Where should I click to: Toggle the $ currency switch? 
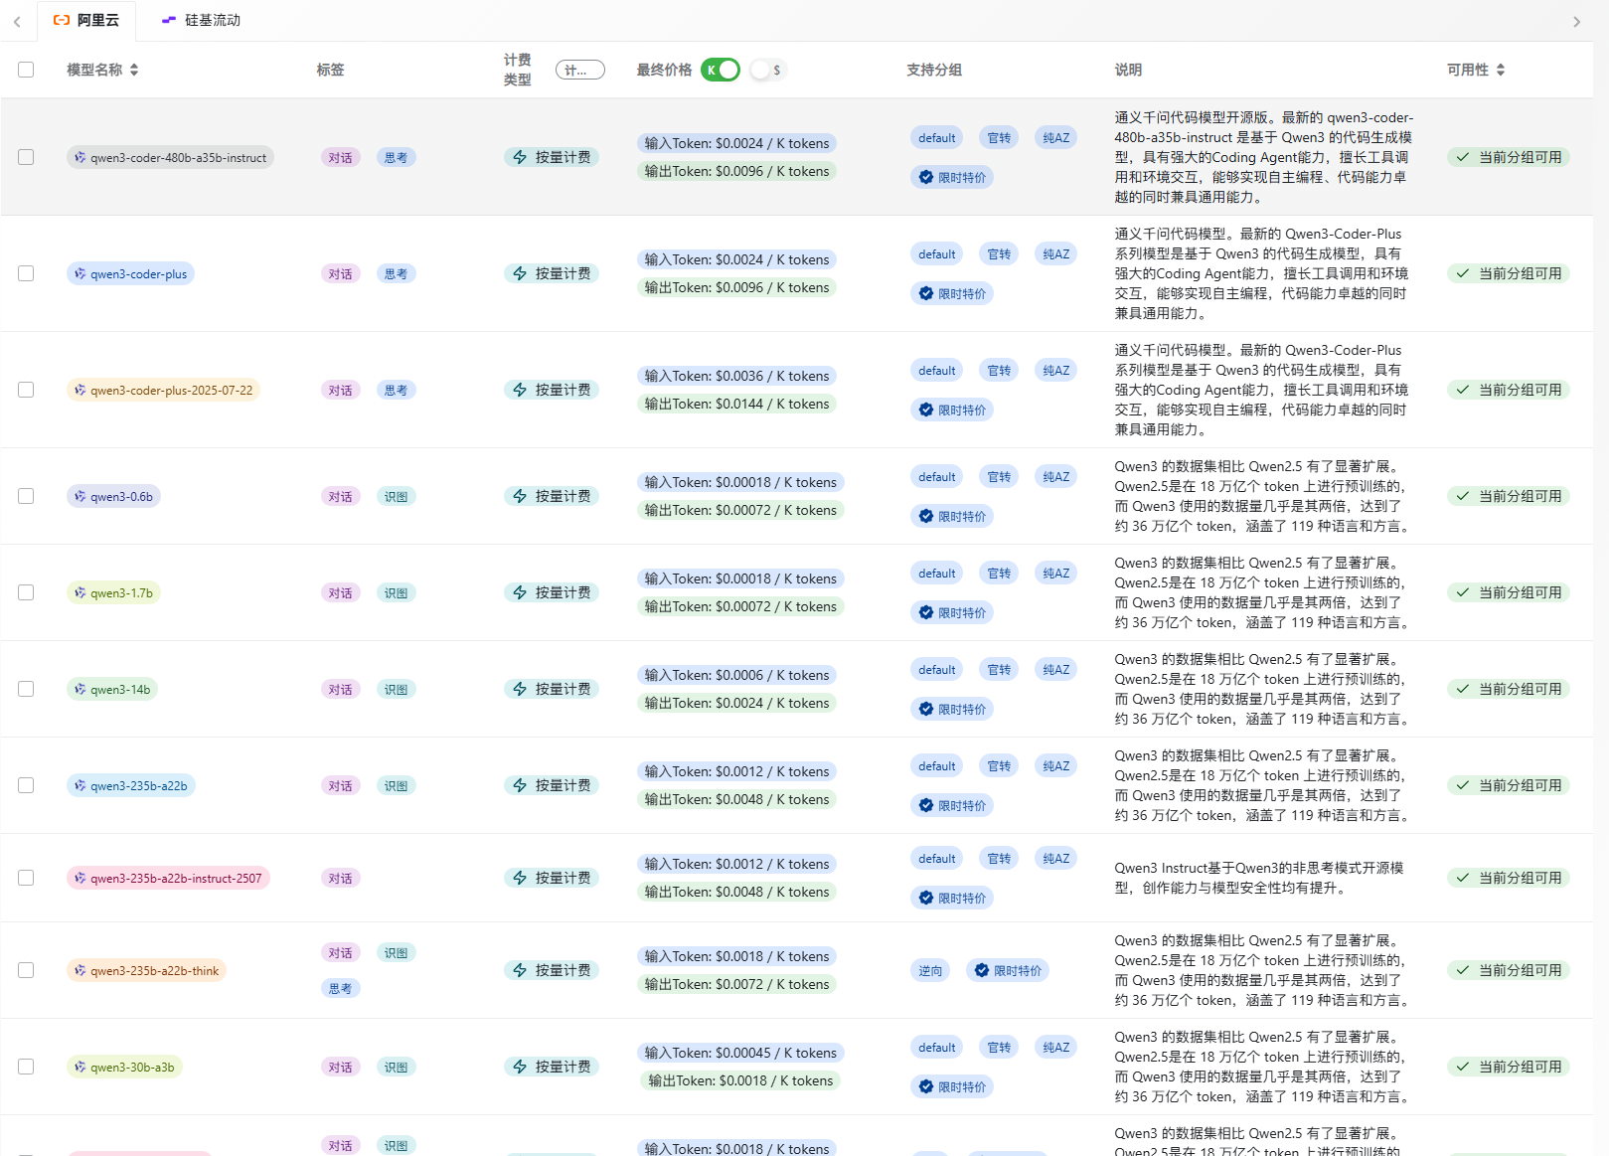pos(767,70)
